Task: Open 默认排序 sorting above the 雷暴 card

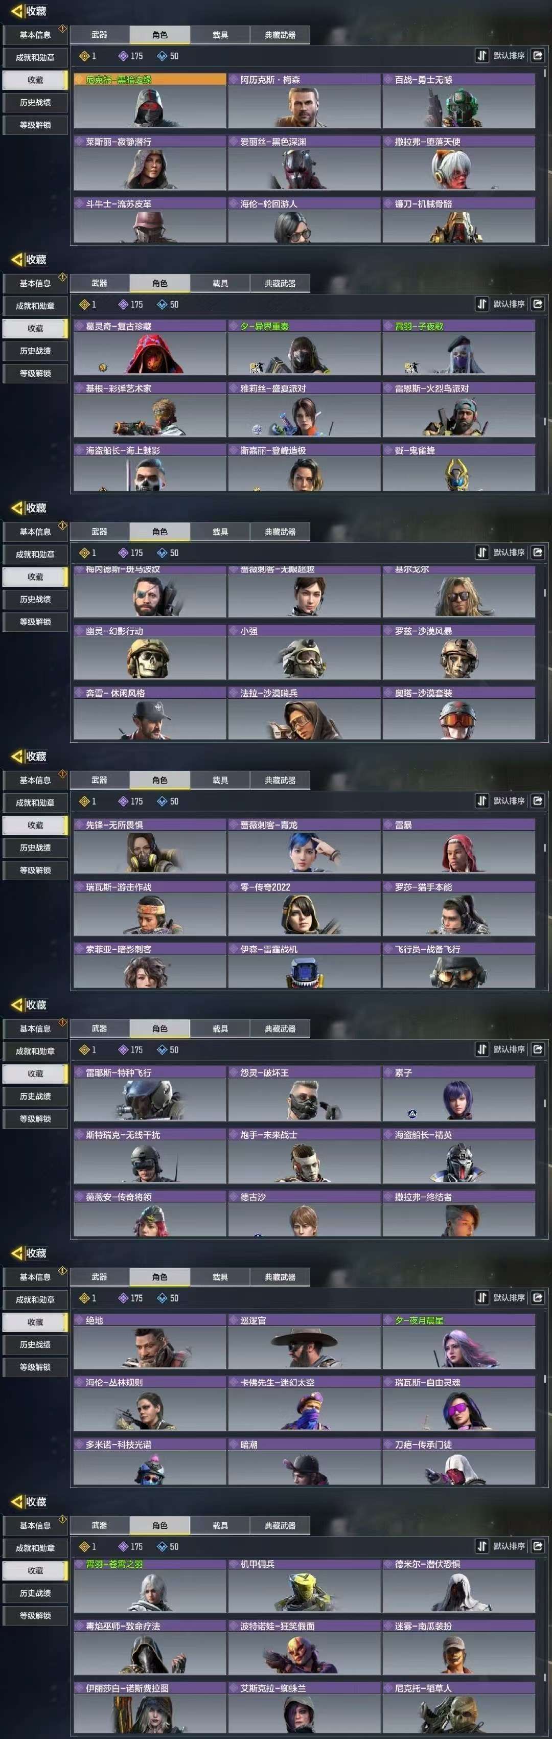Action: click(509, 800)
